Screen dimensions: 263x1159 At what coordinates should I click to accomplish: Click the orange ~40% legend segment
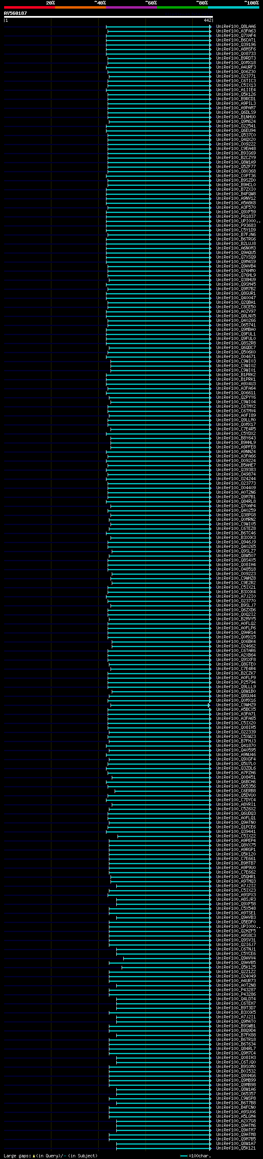pos(81,7)
